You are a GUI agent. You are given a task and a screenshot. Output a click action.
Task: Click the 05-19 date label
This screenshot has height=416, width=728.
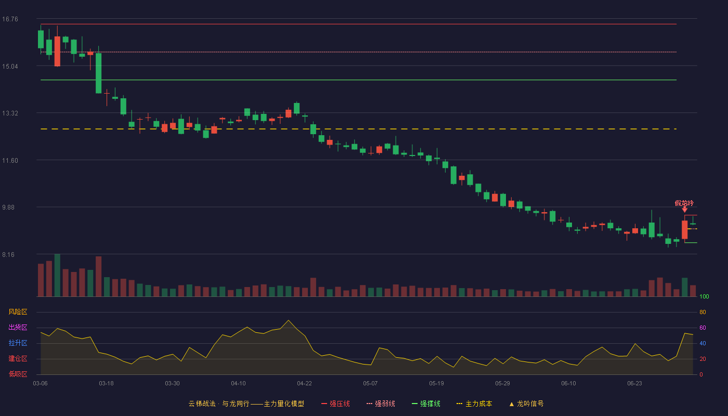click(x=436, y=383)
